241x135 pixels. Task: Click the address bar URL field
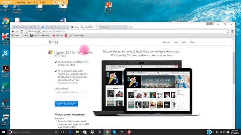(125, 31)
